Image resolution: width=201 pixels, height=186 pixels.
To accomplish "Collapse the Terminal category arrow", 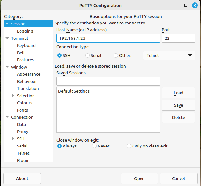I will 7,38.
